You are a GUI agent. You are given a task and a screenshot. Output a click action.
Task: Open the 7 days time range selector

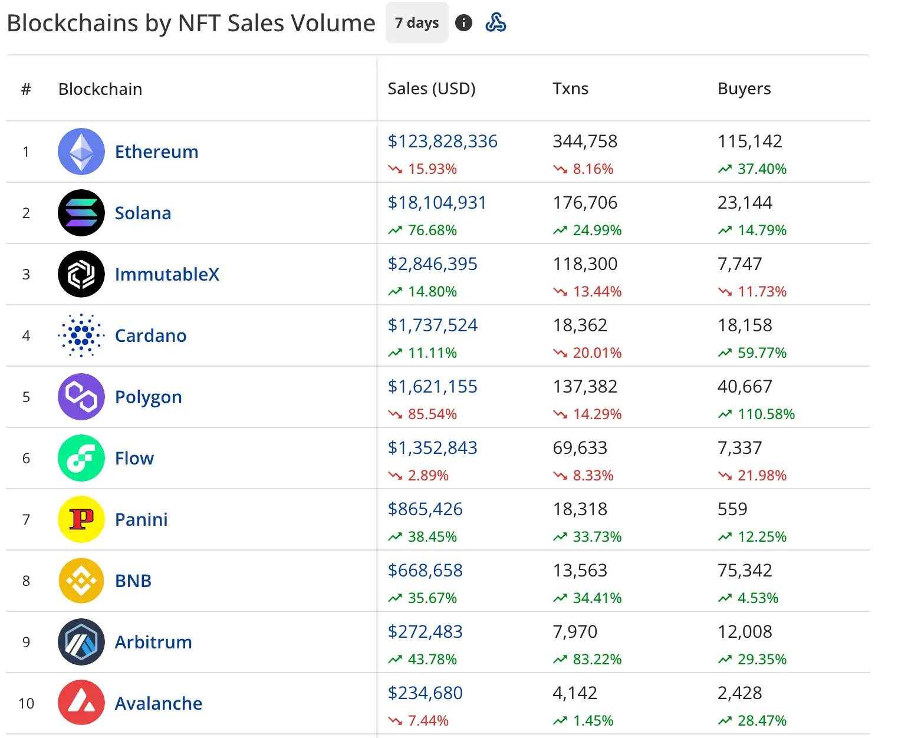point(417,23)
